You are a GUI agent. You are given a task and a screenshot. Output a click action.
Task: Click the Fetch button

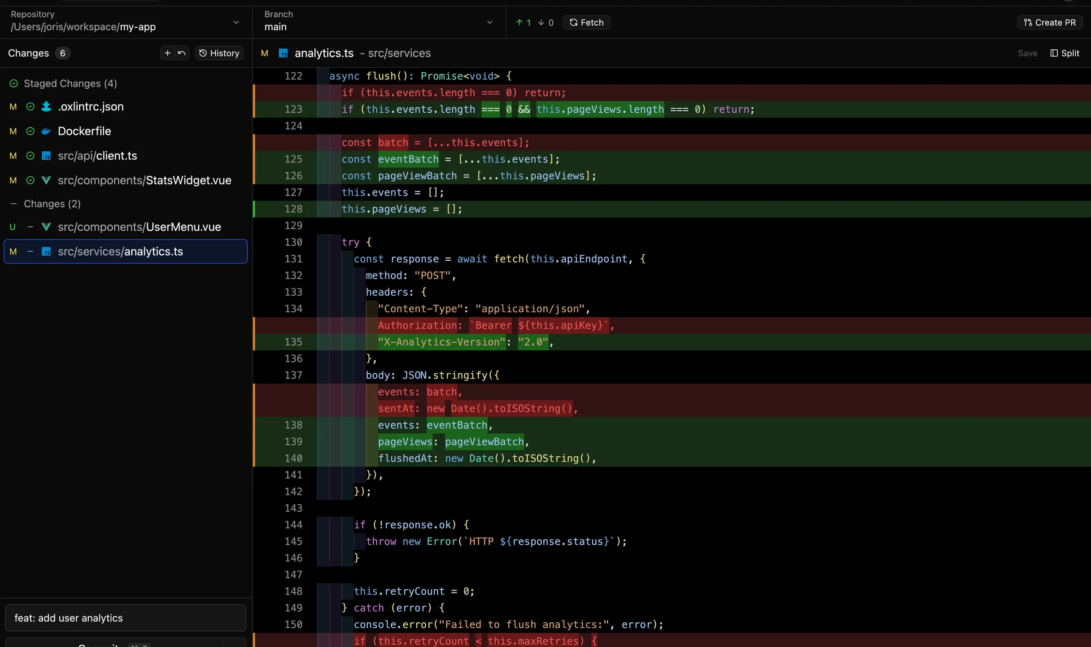tap(586, 22)
